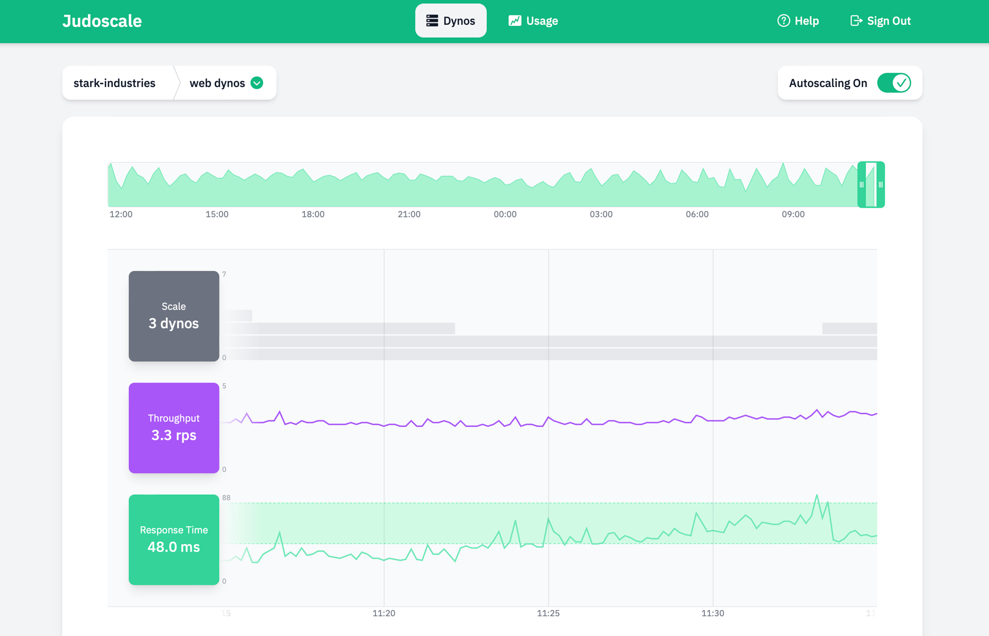Click the Dynos stacked-layers icon
Viewport: 989px width, 636px height.
432,20
